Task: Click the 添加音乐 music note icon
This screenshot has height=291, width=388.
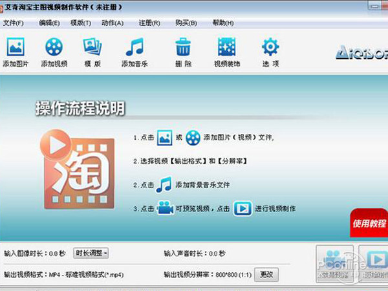Action: 135,47
